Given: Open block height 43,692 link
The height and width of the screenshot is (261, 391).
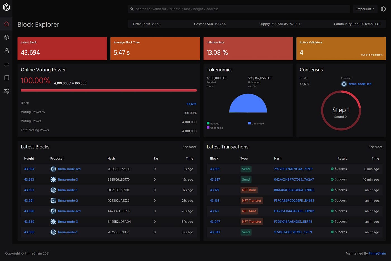Looking at the screenshot, I should tap(29, 190).
